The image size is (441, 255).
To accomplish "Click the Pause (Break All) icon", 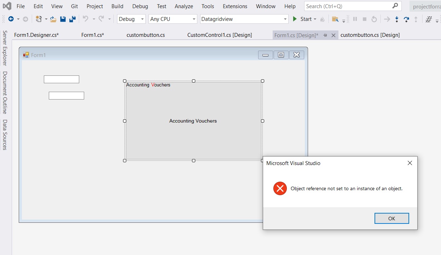I will 355,19.
